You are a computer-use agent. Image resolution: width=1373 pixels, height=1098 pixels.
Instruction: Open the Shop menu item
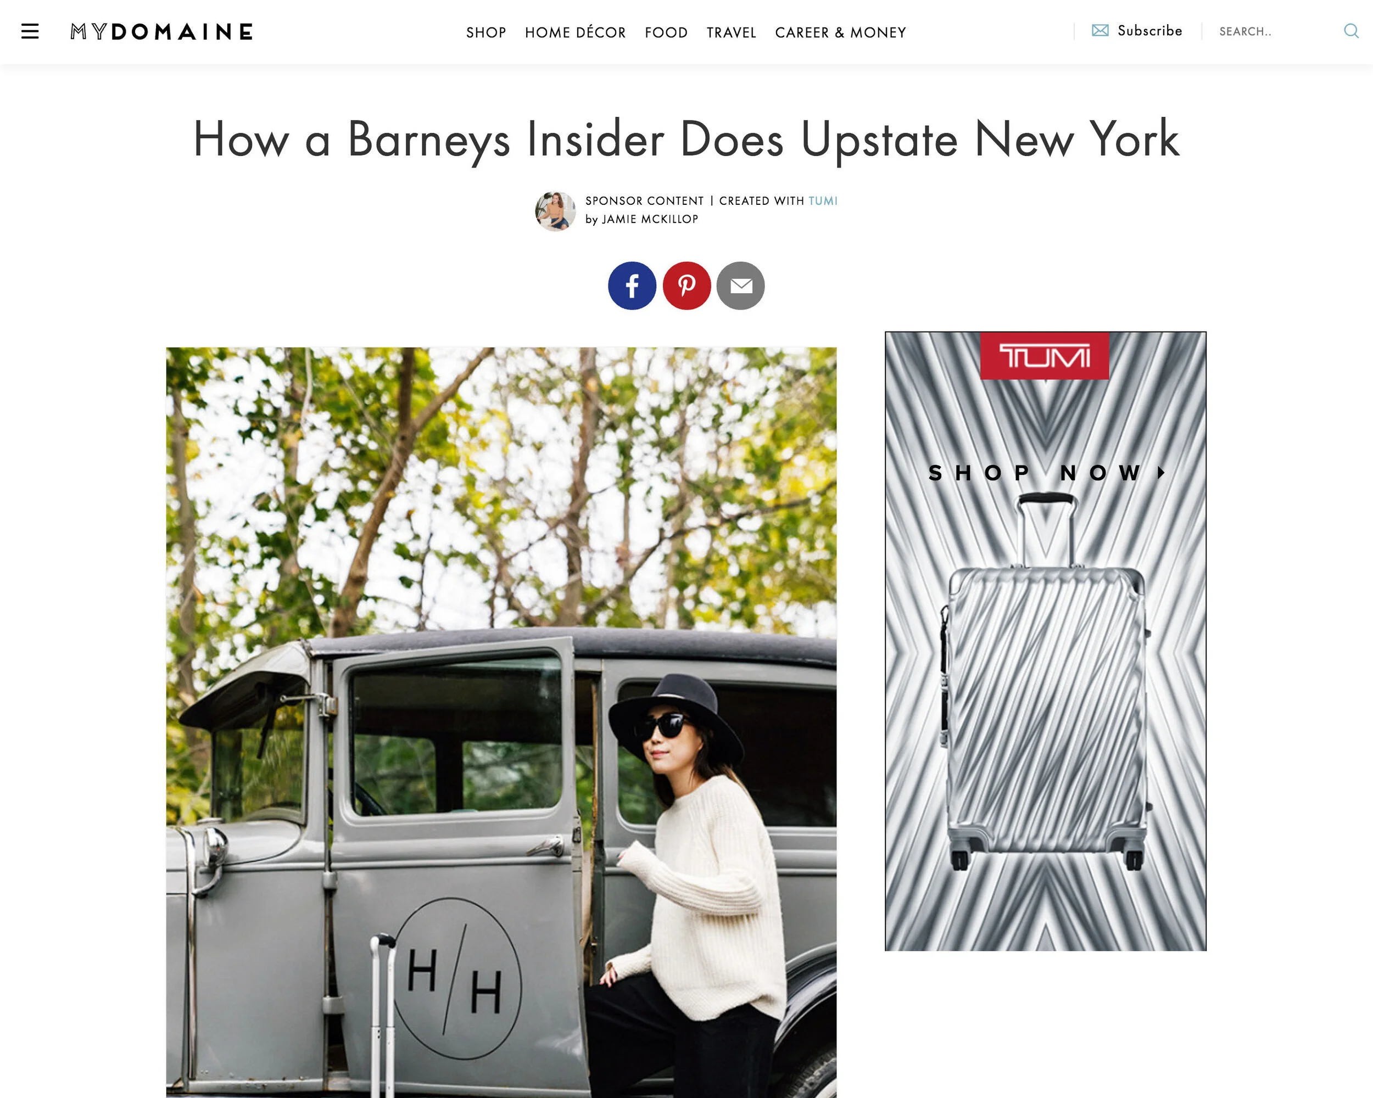486,32
